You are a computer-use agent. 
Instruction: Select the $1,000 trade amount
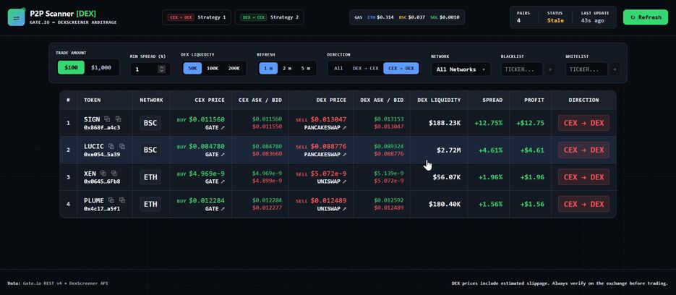[x=101, y=68]
